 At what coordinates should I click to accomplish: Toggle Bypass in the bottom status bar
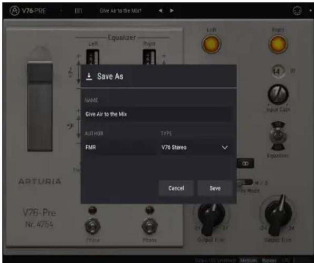coord(269,260)
